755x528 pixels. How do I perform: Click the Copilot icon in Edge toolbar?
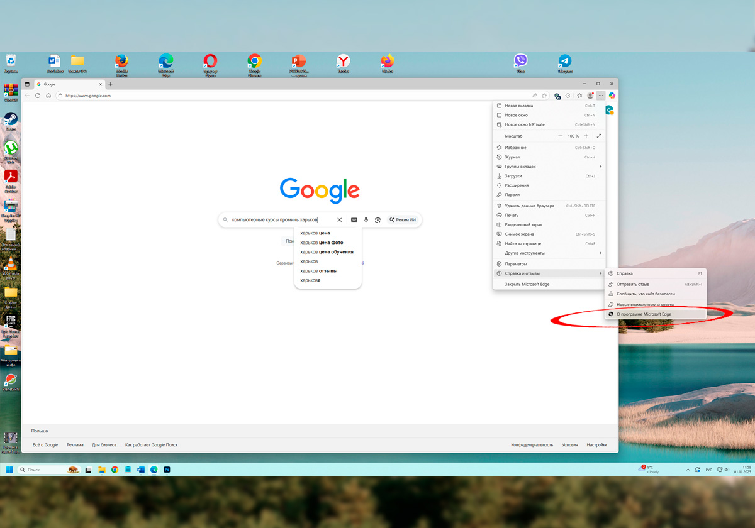pos(612,96)
